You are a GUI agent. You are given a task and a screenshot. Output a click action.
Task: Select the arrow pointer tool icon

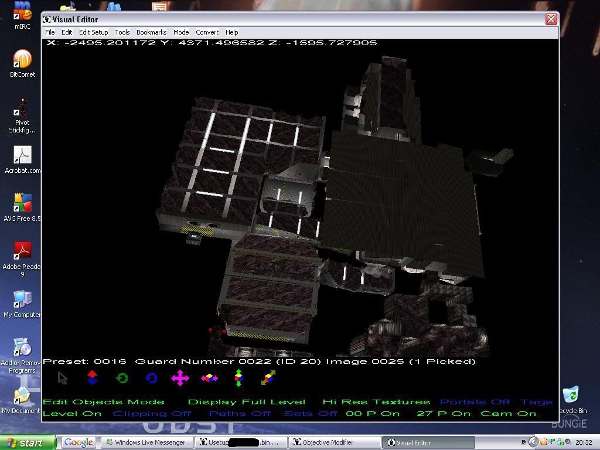(x=62, y=378)
